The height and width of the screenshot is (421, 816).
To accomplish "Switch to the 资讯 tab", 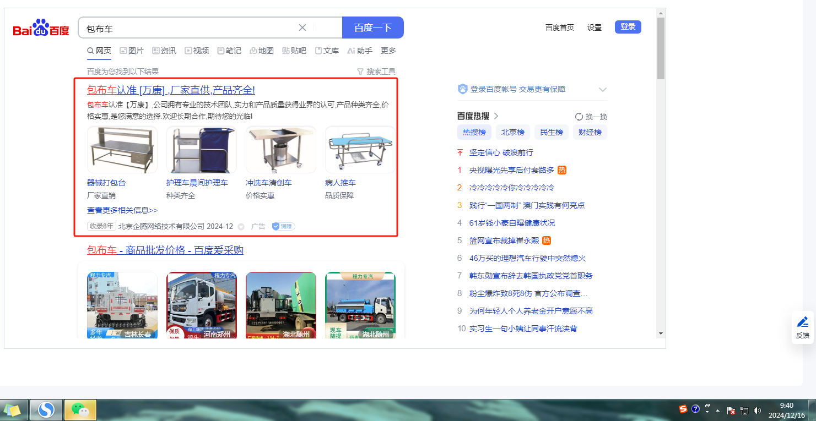I will tap(164, 51).
